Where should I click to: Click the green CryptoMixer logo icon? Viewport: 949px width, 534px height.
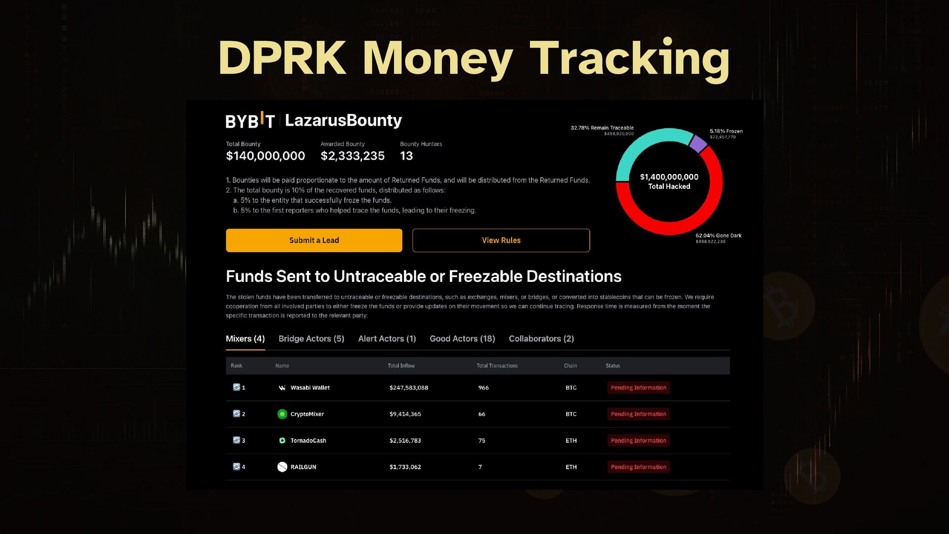[282, 414]
